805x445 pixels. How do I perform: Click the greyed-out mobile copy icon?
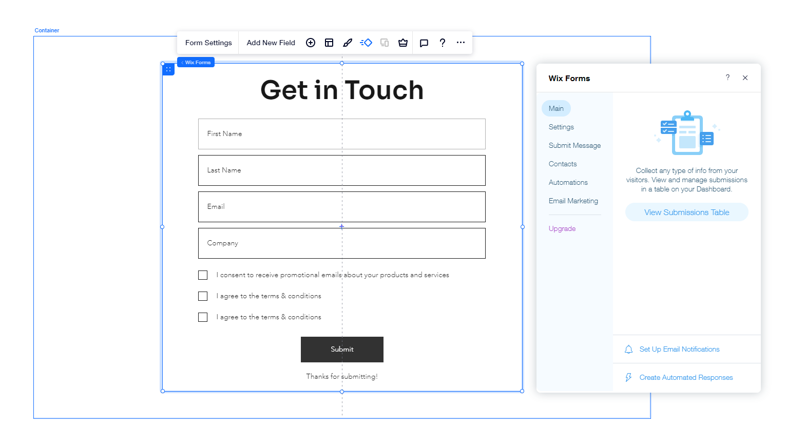pyautogui.click(x=385, y=43)
